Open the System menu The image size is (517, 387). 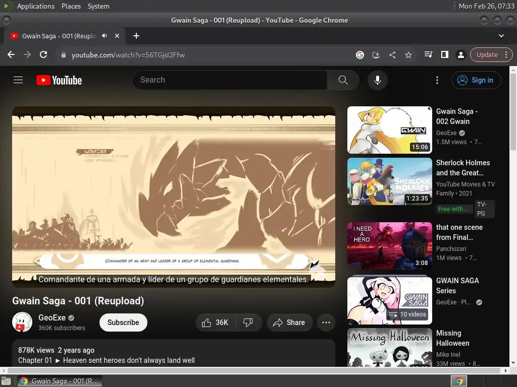coord(98,6)
